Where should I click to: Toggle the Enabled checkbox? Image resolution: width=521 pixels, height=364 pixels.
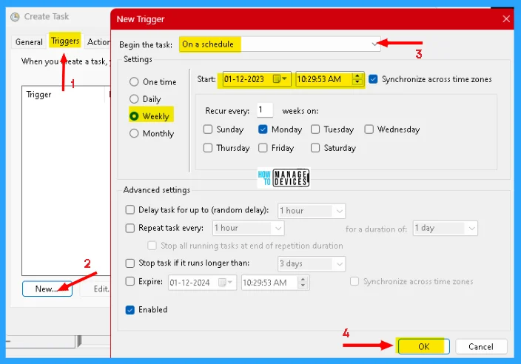point(130,310)
